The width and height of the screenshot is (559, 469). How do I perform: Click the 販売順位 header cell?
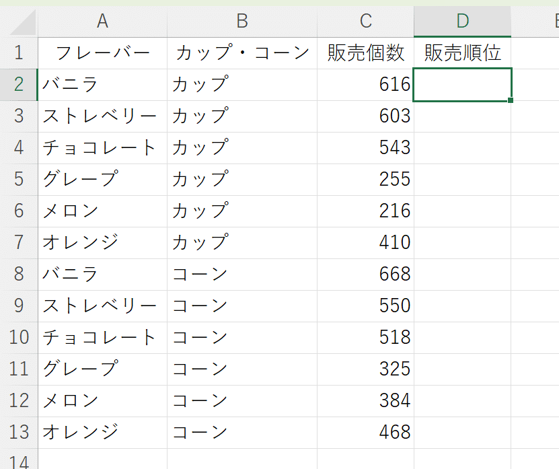[462, 53]
